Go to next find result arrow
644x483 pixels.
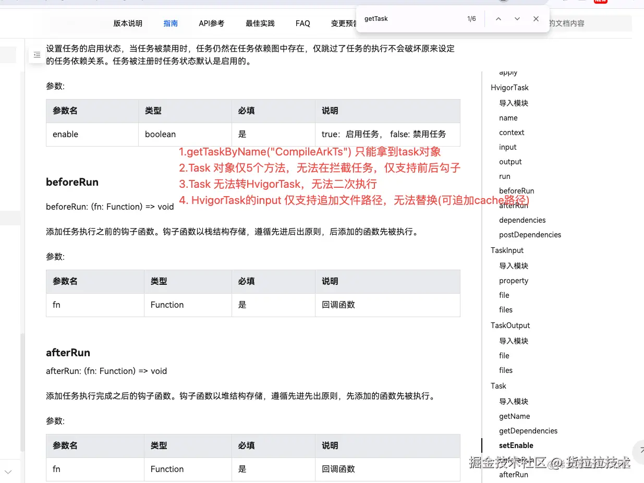pyautogui.click(x=517, y=19)
